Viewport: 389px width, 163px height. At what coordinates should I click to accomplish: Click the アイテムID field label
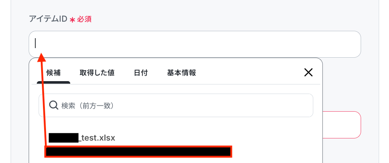[49, 19]
